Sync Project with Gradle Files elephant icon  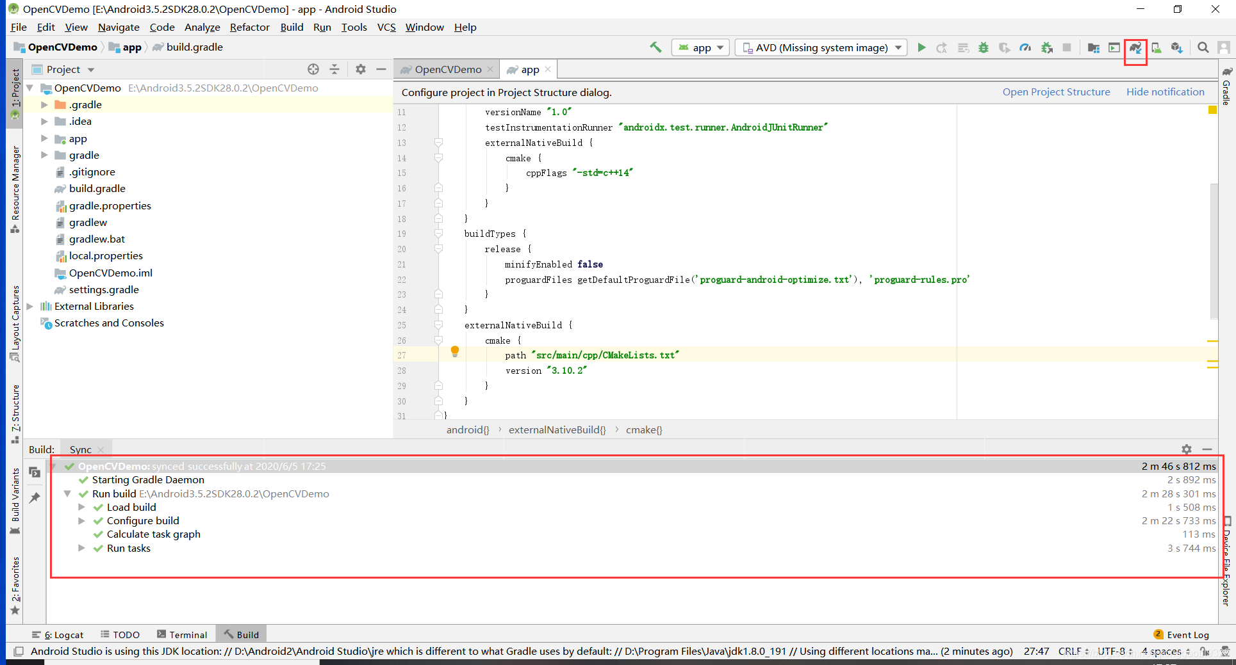(1135, 47)
